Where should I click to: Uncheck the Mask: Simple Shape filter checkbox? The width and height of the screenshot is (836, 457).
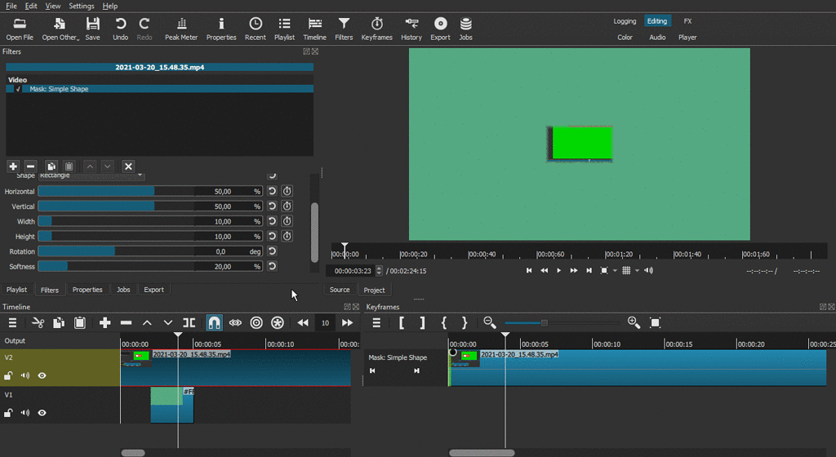click(18, 89)
